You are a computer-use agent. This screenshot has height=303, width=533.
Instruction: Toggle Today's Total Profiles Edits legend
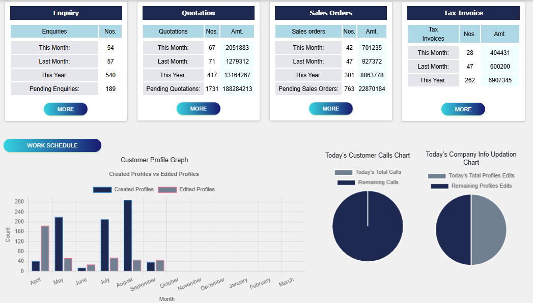tap(471, 176)
